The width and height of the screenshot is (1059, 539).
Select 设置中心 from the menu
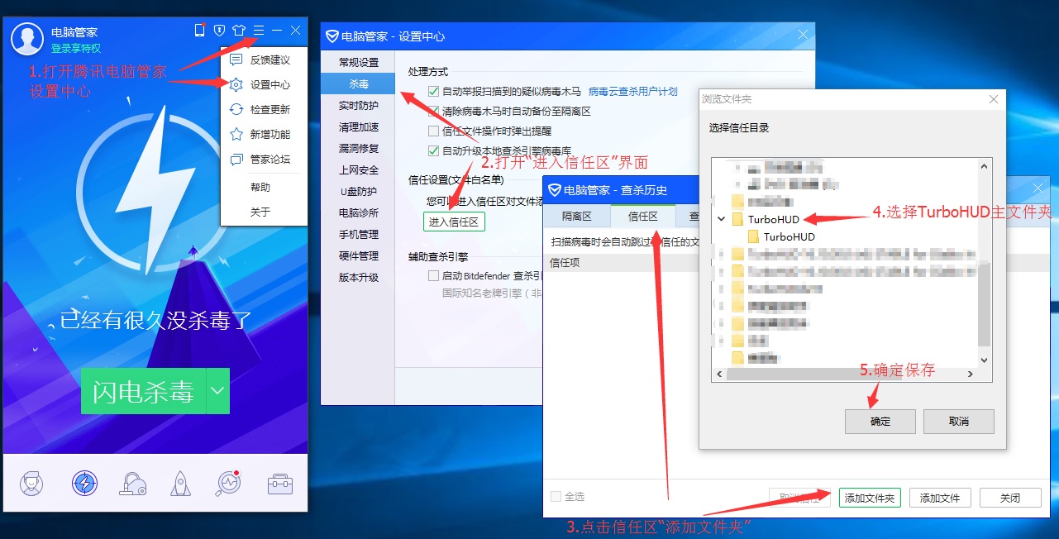coord(270,84)
